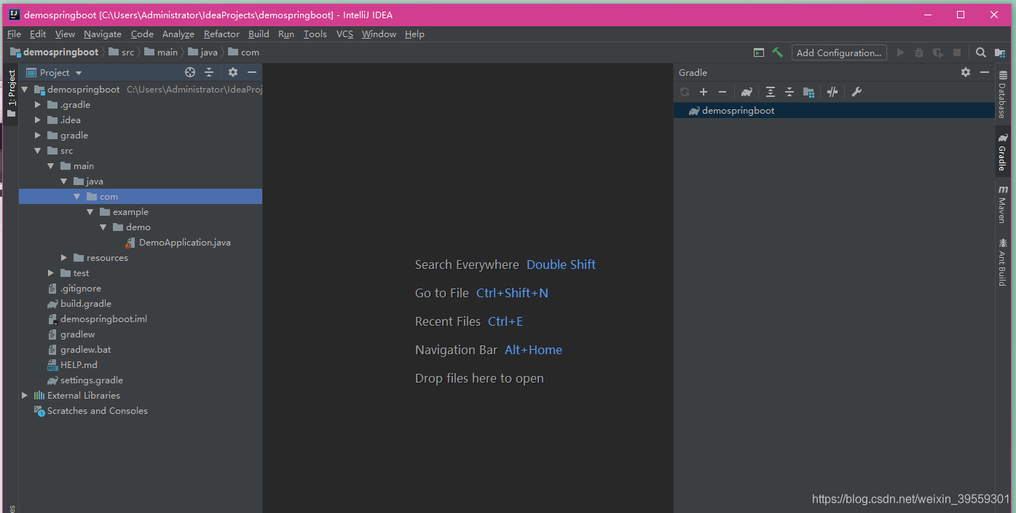Click Add Configuration button
The width and height of the screenshot is (1016, 513).
[839, 52]
